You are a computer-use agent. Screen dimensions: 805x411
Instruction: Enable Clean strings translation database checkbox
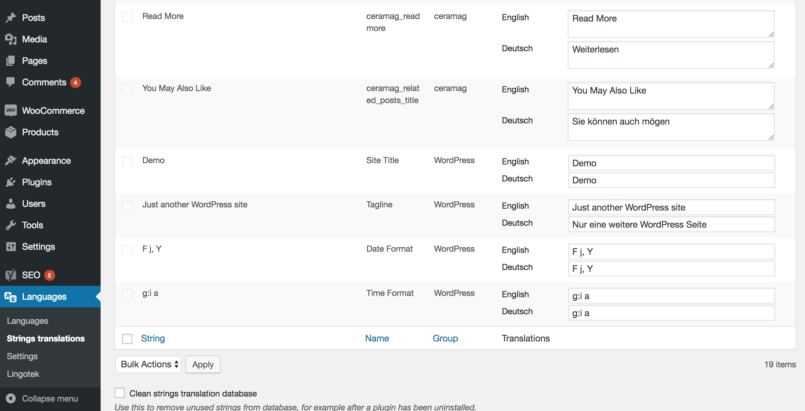[120, 393]
